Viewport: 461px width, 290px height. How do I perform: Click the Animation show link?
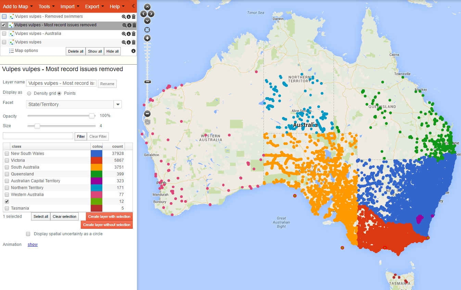point(33,245)
